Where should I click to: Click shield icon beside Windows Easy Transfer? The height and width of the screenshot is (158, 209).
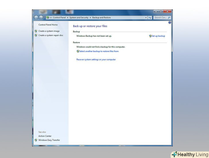[x=36, y=140]
